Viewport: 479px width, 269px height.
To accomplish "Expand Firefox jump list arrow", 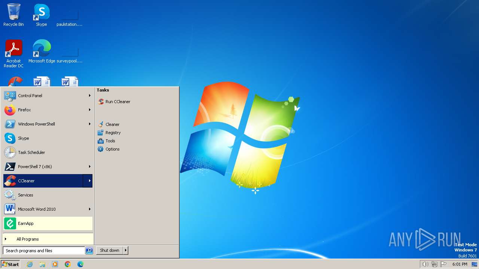I will click(89, 110).
